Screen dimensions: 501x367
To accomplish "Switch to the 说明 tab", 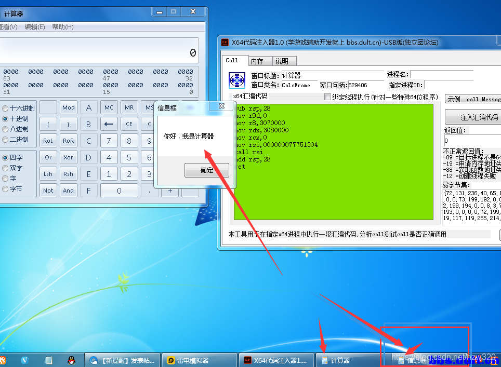I will [285, 61].
